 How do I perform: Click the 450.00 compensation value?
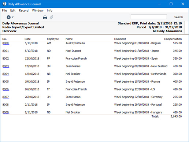click(x=177, y=66)
